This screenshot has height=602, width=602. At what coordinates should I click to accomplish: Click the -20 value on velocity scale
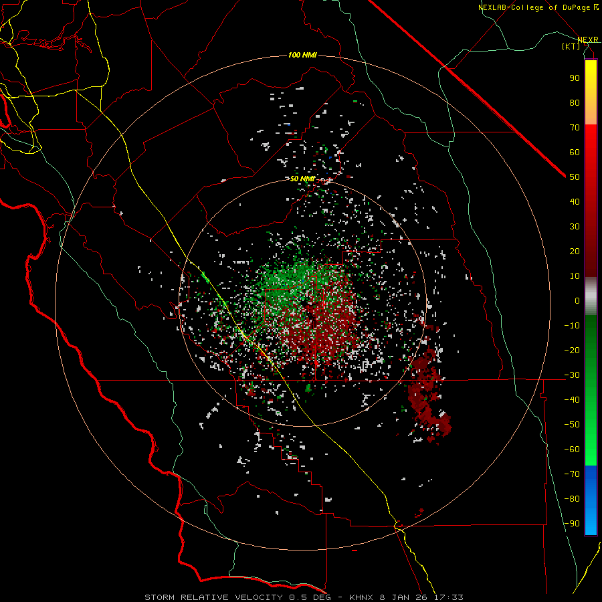click(x=572, y=350)
